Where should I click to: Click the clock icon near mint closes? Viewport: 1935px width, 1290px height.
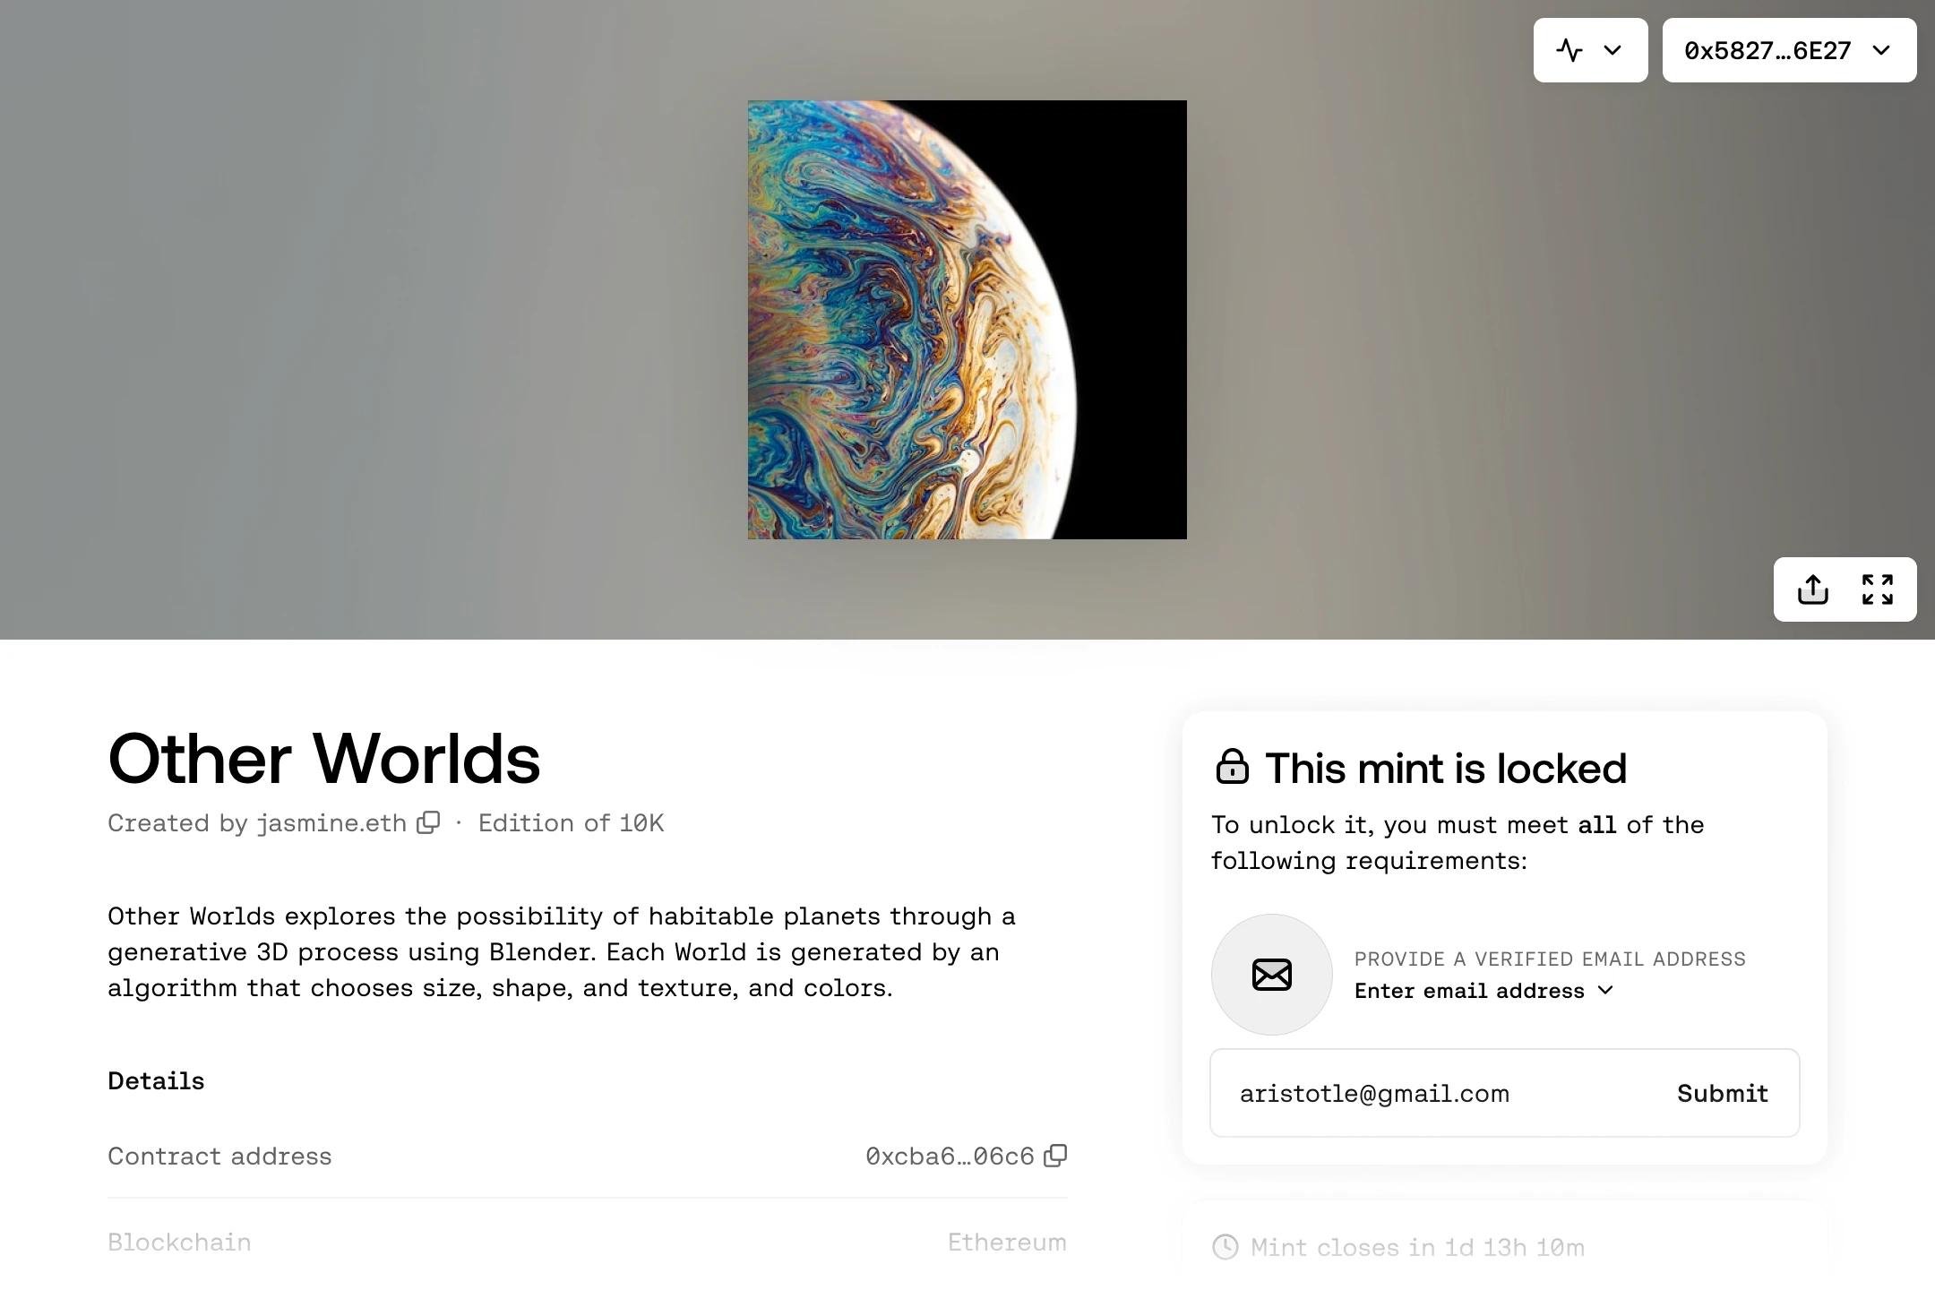[x=1225, y=1247]
